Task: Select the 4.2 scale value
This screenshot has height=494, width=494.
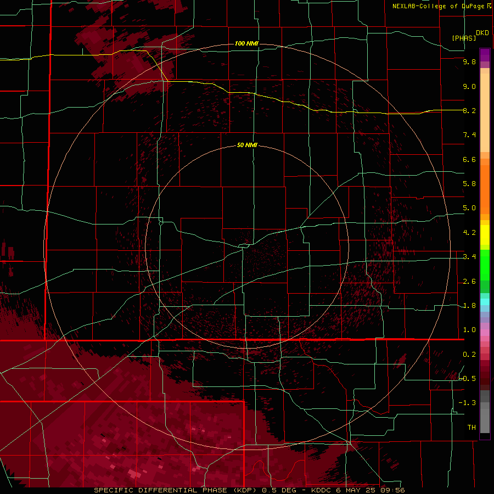Action: click(469, 233)
